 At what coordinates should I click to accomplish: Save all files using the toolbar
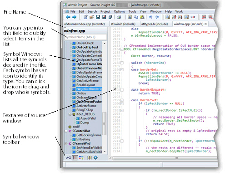click(104, 17)
